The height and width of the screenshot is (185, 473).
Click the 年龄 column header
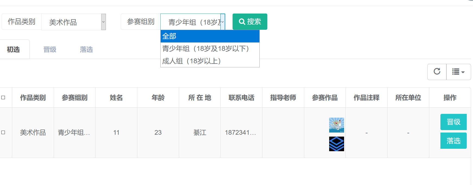tap(158, 98)
